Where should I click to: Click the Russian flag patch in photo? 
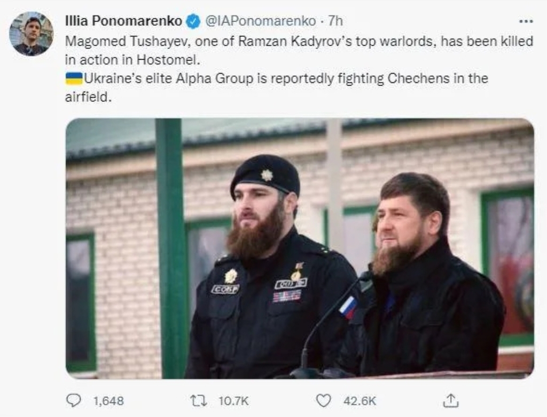point(348,308)
